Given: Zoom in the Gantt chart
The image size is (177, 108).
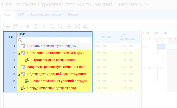Looking at the screenshot, I should pyautogui.click(x=60, y=26).
